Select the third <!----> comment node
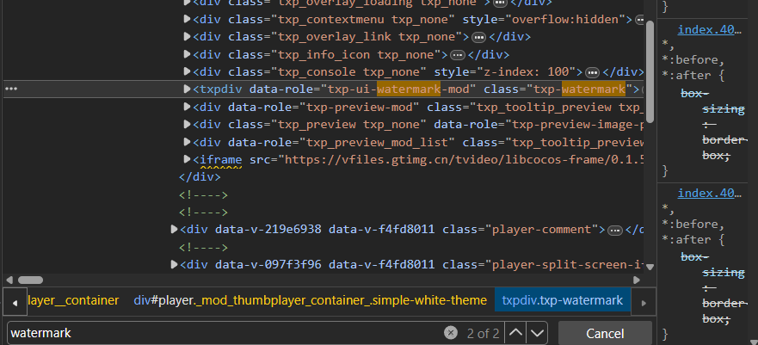This screenshot has height=345, width=758. click(203, 248)
